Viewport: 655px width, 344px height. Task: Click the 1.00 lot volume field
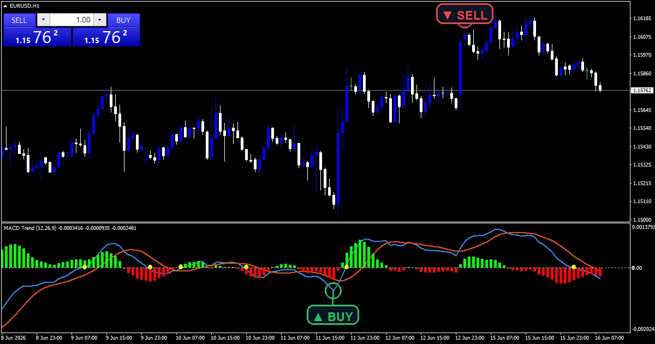click(x=72, y=20)
